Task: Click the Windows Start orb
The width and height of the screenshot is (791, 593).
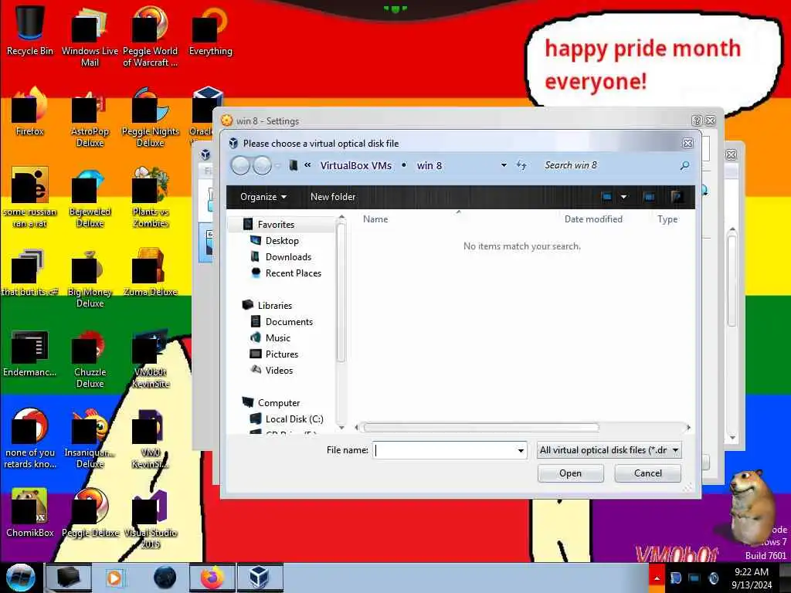Action: [x=20, y=578]
